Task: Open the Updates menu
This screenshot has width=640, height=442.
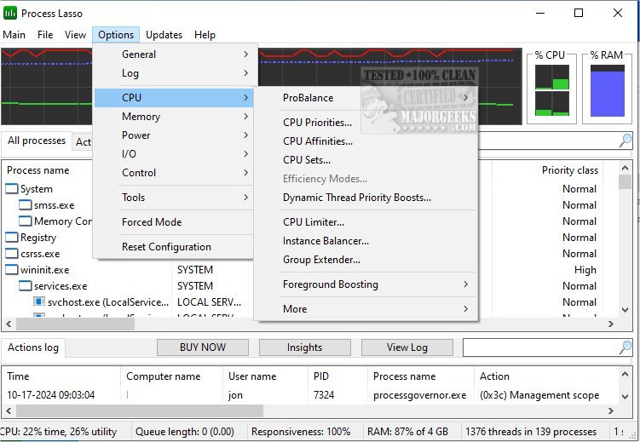Action: tap(164, 35)
